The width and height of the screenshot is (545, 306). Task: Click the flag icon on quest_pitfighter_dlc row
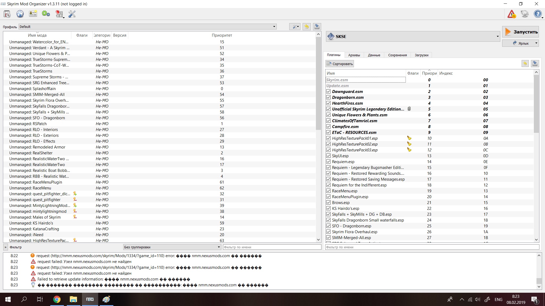click(75, 194)
